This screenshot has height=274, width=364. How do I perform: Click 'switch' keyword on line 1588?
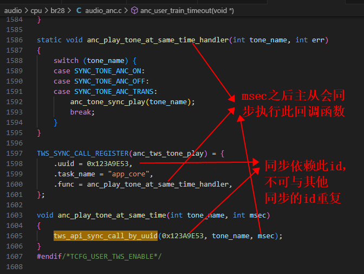(66, 61)
